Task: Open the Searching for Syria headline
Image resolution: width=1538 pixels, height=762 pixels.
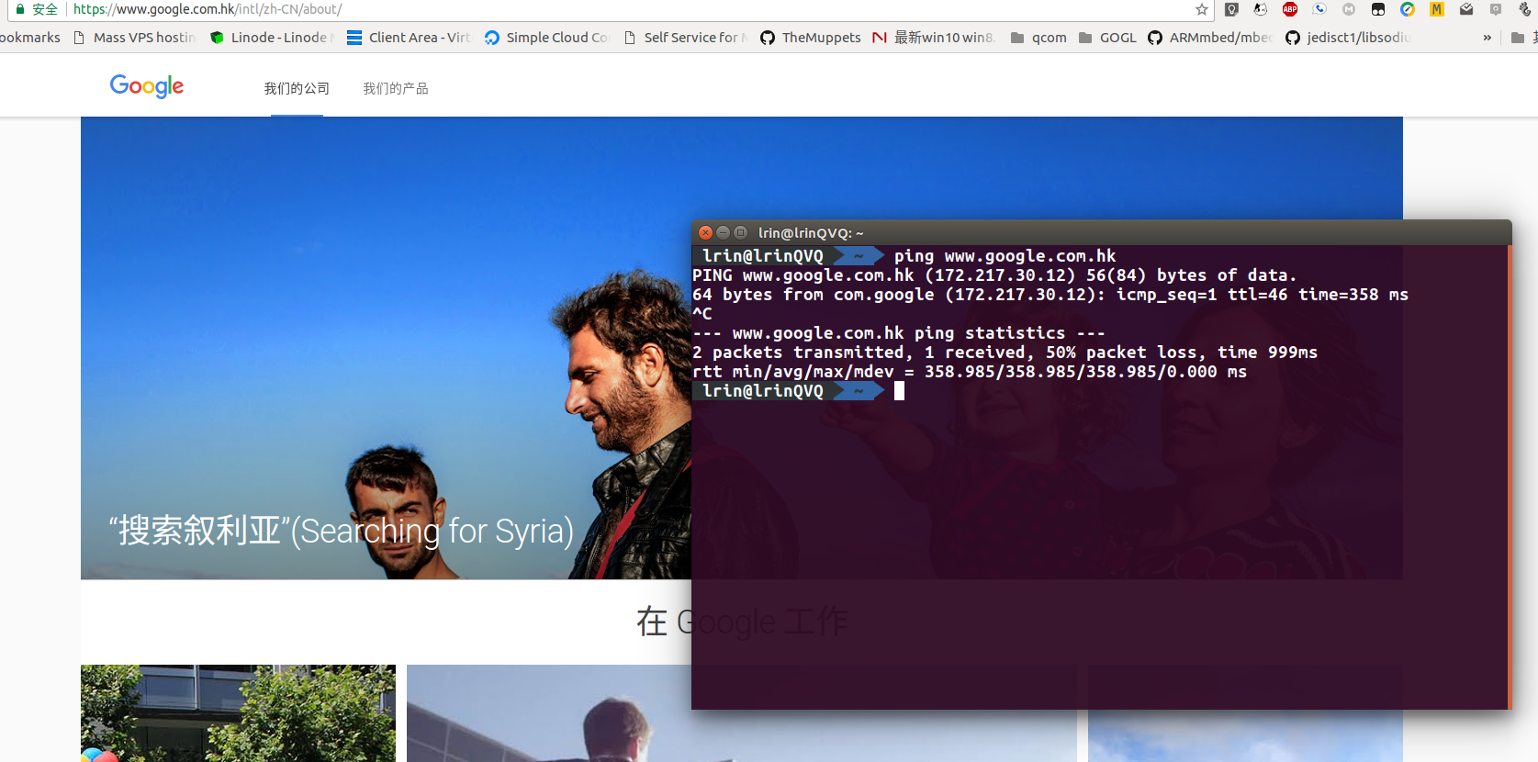Action: click(x=341, y=531)
